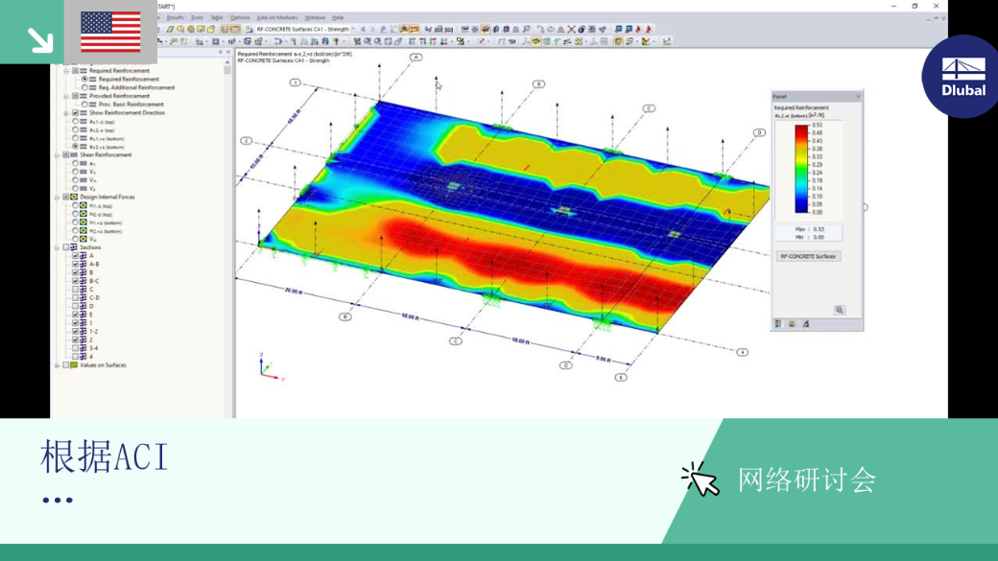Uncheck Show Reinforcement Direction checkbox
998x561 pixels.
click(x=75, y=112)
